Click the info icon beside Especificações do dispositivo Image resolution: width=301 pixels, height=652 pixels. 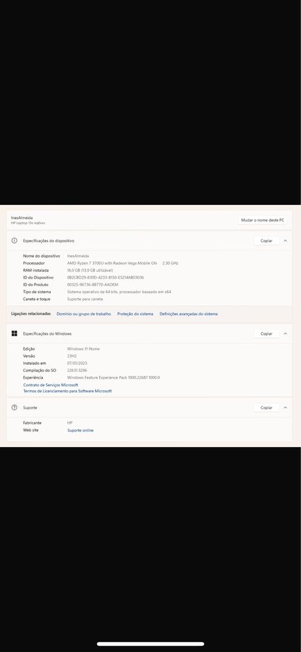[x=14, y=241]
